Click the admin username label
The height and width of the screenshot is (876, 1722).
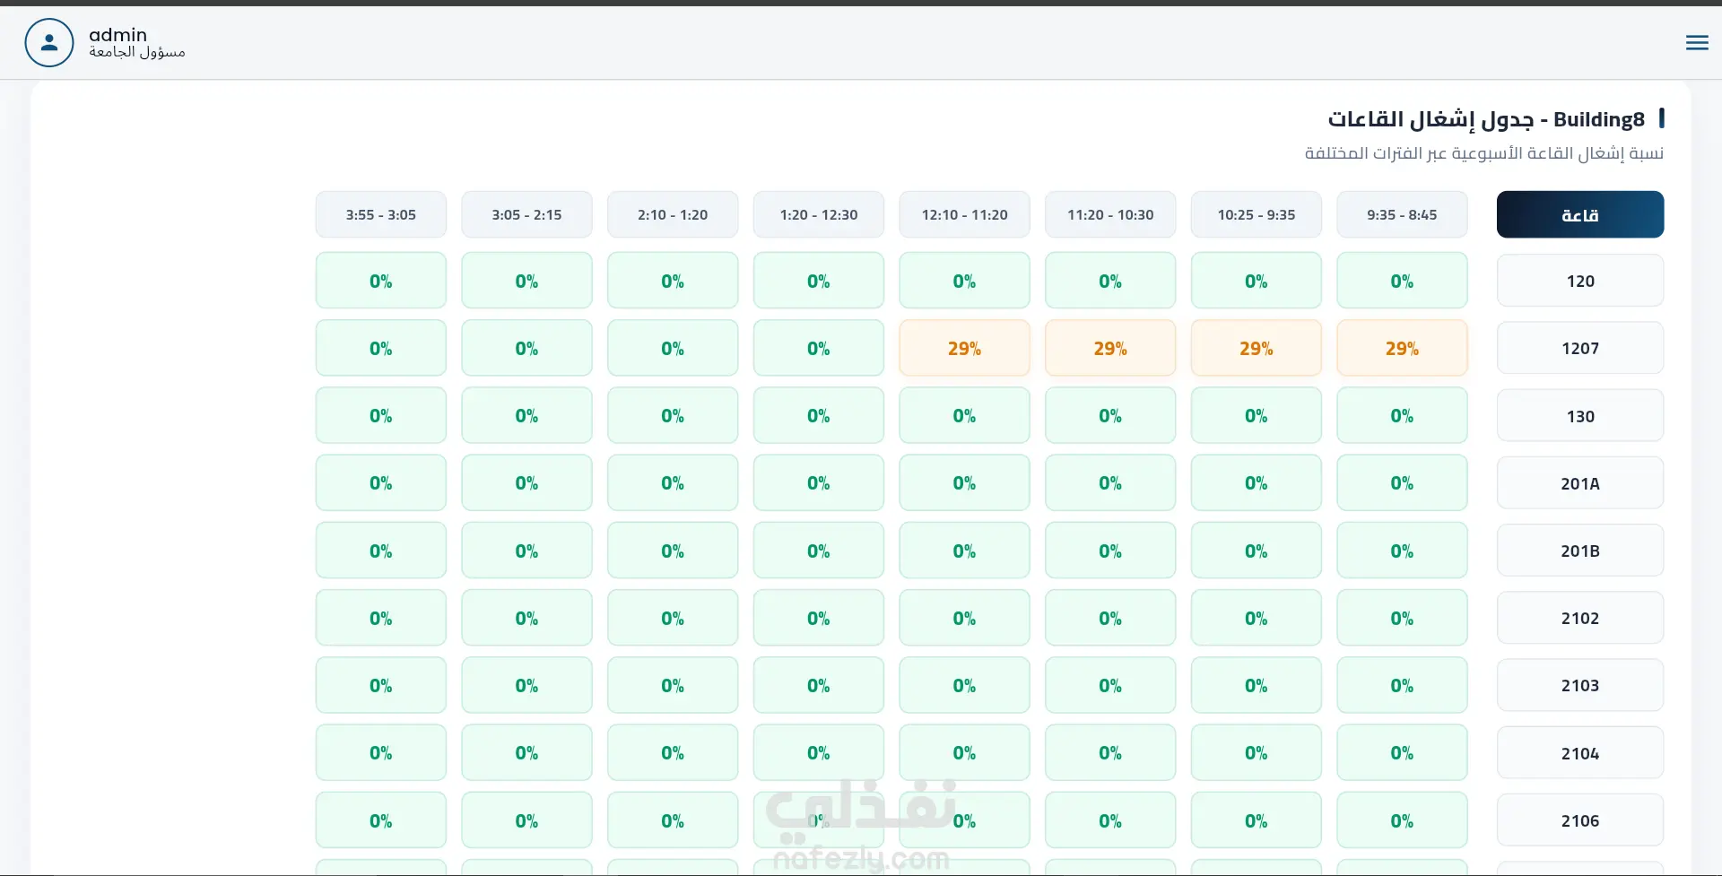click(x=117, y=34)
